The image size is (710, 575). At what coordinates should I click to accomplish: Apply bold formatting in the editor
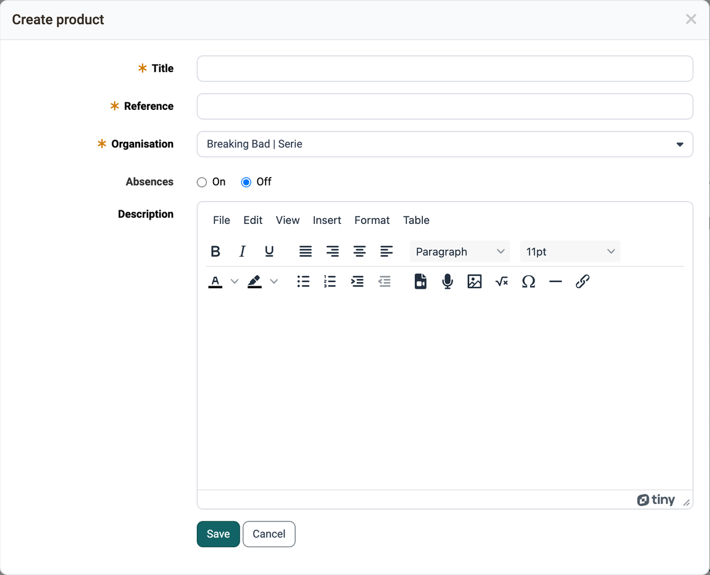click(x=215, y=251)
